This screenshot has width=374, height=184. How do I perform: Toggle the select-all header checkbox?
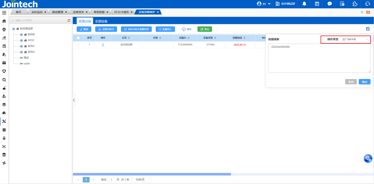click(x=78, y=38)
